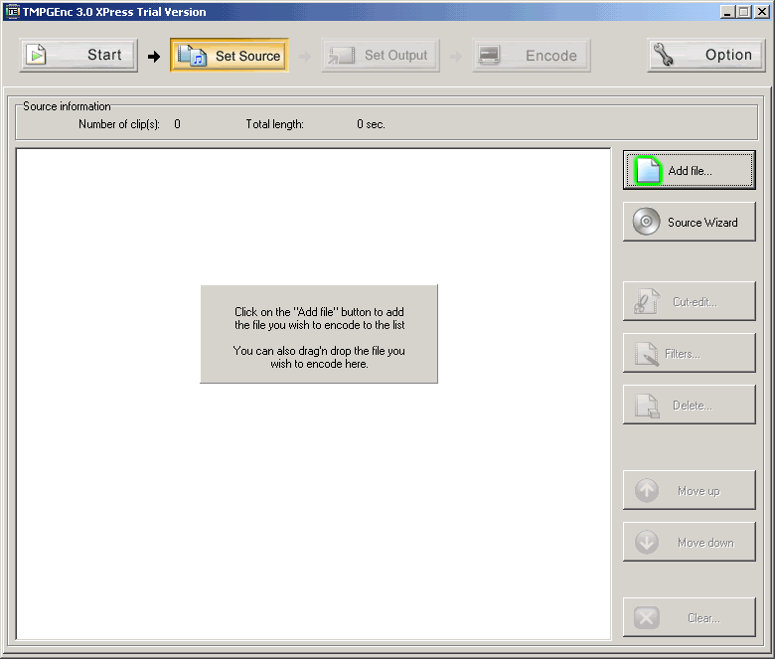Click the drag'n drop hint message box
The width and height of the screenshot is (775, 659).
tap(319, 334)
